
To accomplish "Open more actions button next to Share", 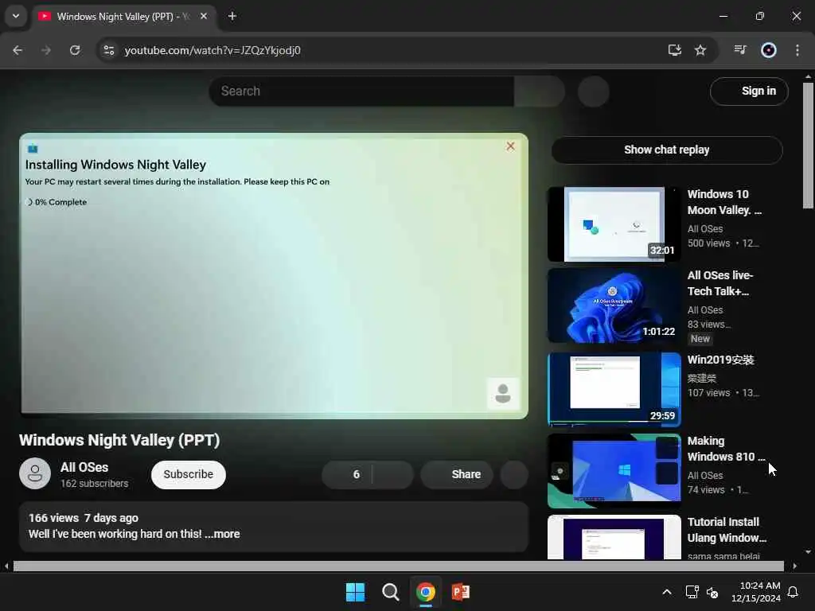I will [x=514, y=474].
